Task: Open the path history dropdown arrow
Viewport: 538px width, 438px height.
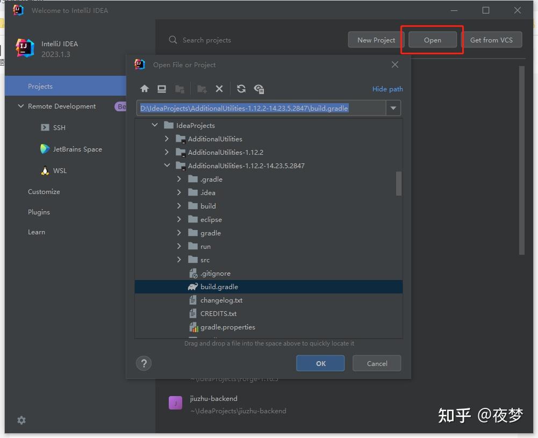Action: pos(393,108)
